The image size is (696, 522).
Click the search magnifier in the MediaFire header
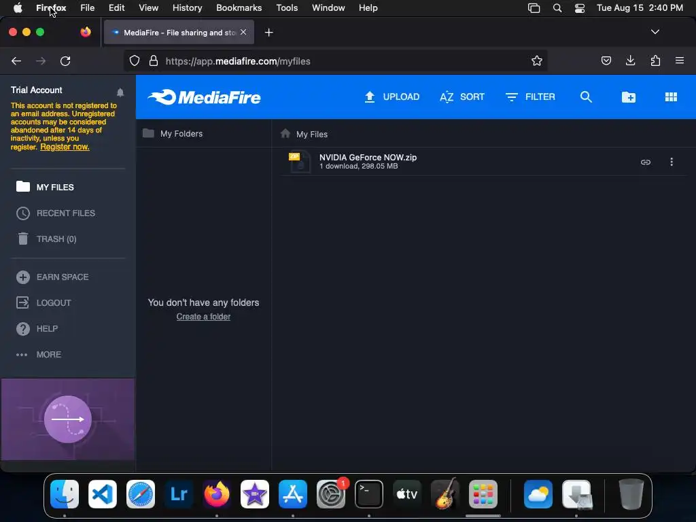pyautogui.click(x=586, y=97)
